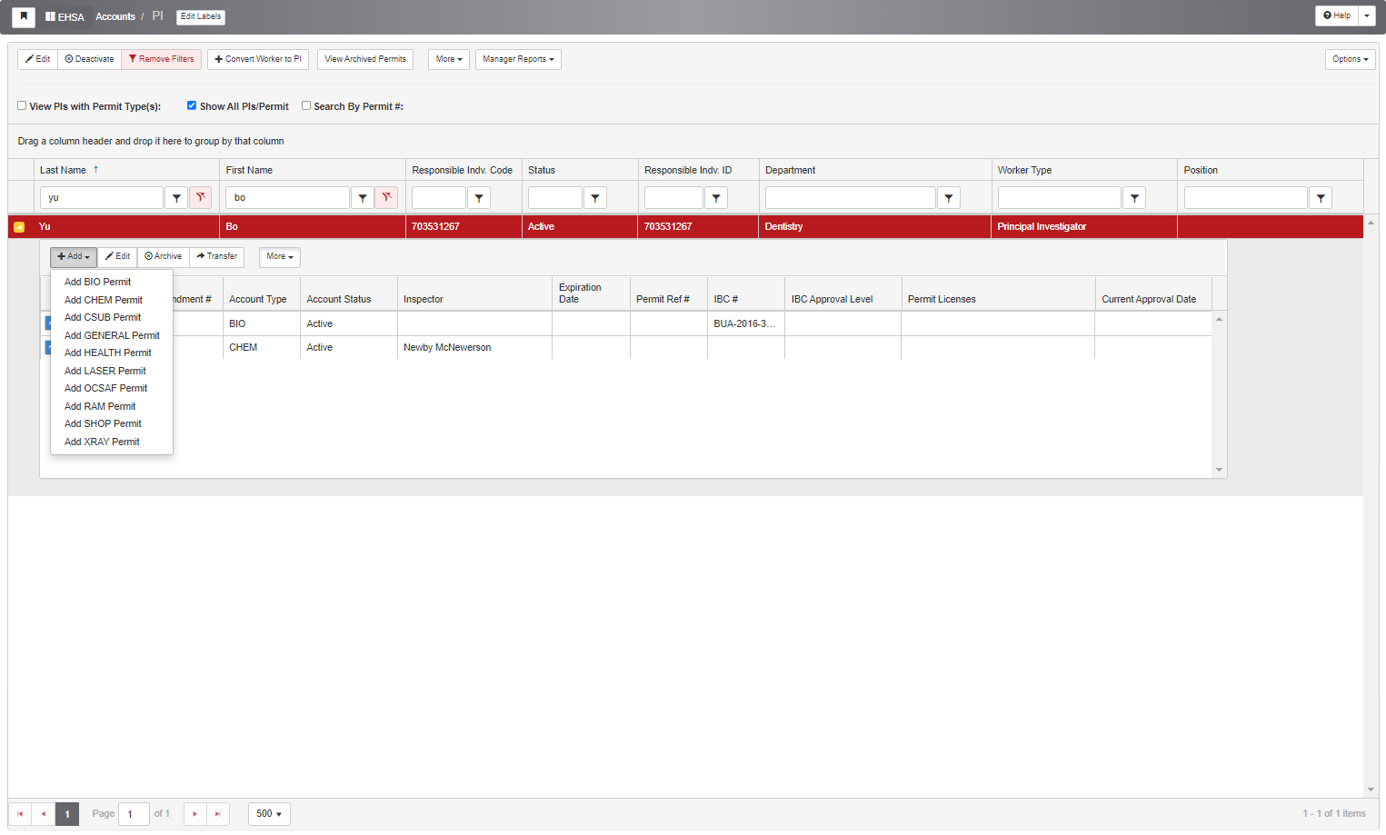Screen dimensions: 1386x835
Task: Clear the Last Name filter with the red icon
Action: pyautogui.click(x=201, y=197)
